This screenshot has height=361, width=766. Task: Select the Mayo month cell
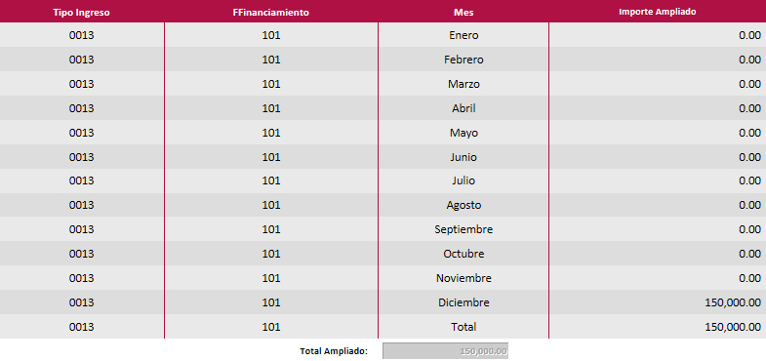click(464, 133)
